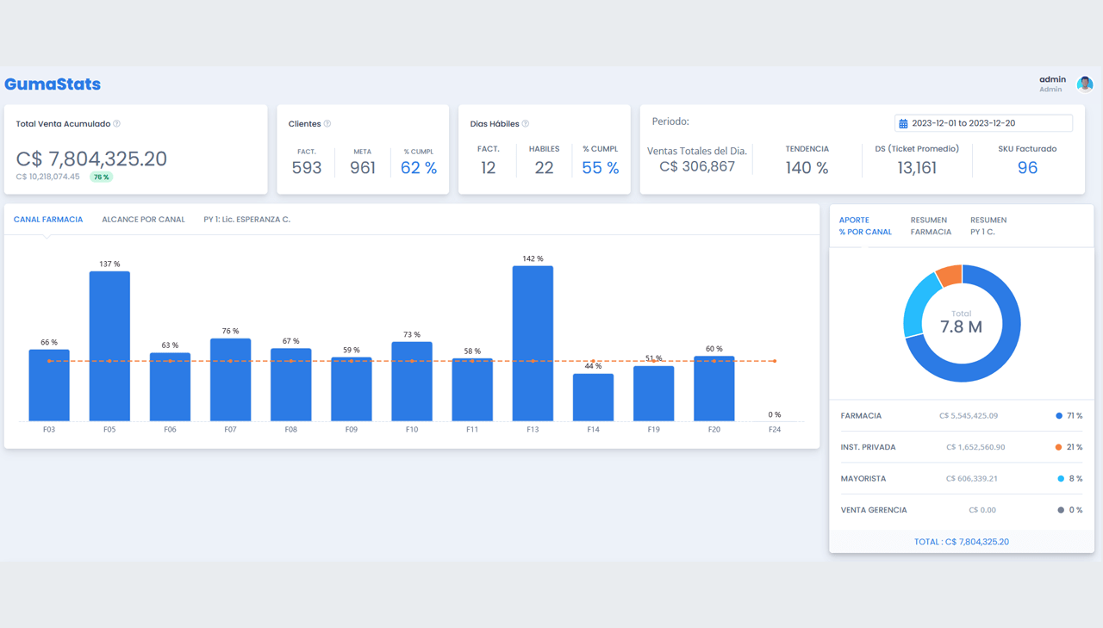Switch to the ALCANCE POR CANAL tab

click(143, 219)
